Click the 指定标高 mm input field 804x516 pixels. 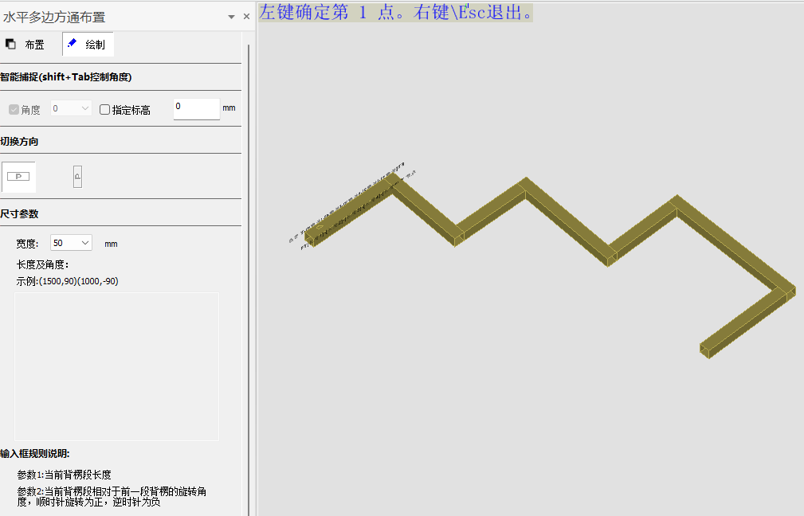tap(196, 108)
